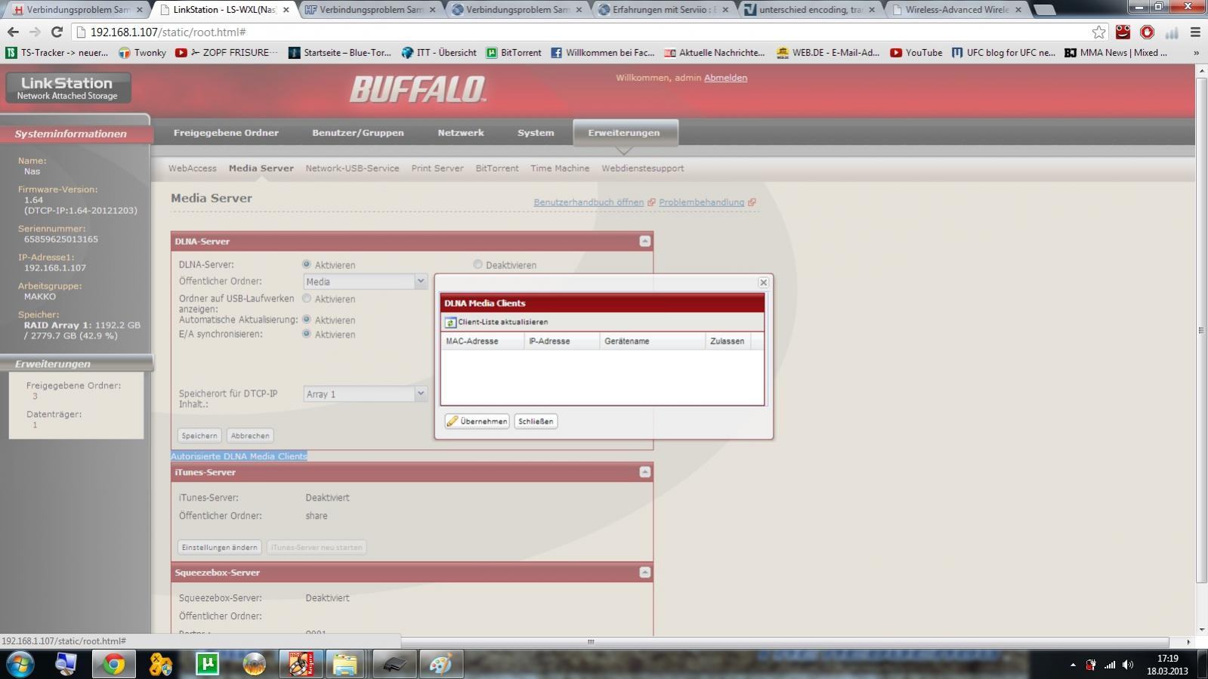Switch to Network-USB-Service subtab
1208x679 pixels.
[x=352, y=168]
